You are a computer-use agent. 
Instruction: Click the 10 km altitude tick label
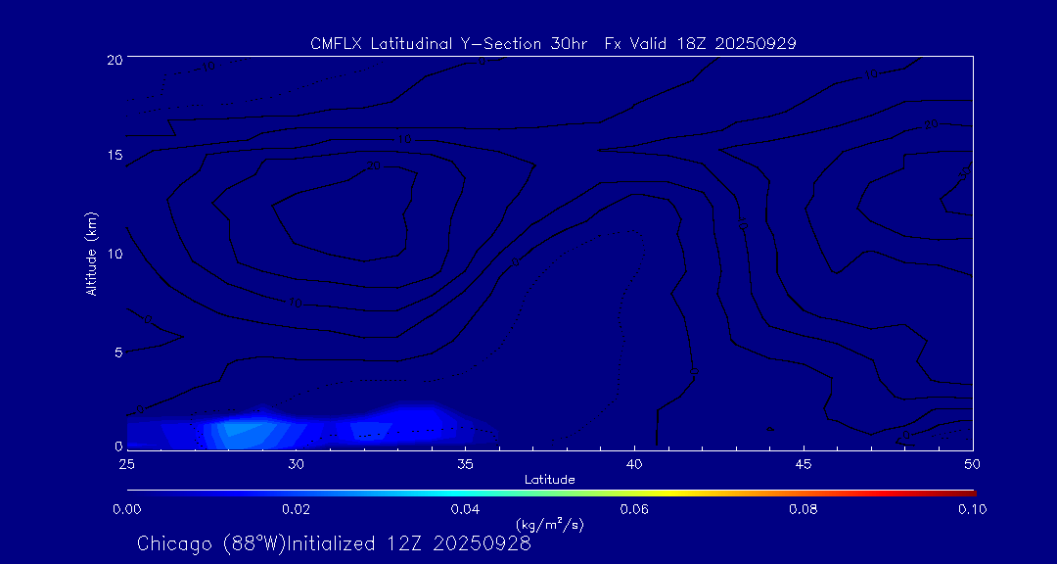114,254
